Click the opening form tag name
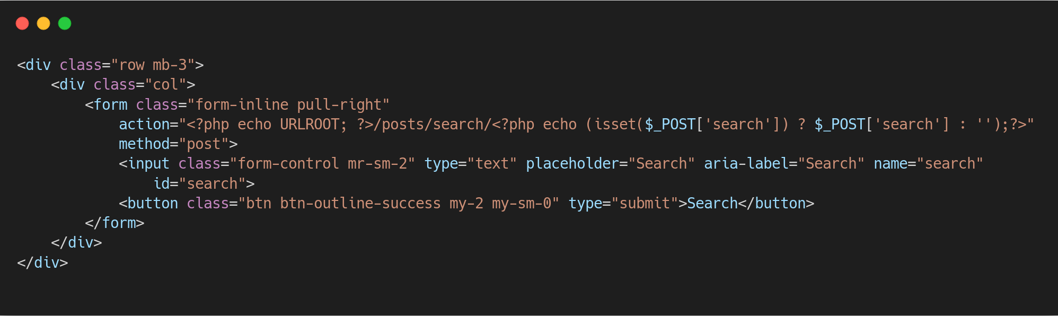 tap(110, 104)
